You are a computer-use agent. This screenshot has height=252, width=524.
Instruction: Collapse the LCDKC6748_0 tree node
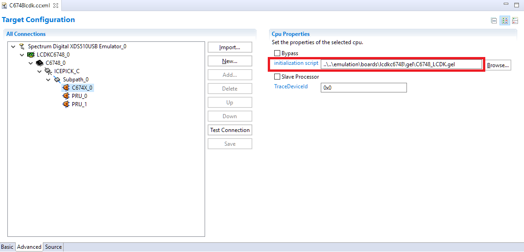[22, 55]
